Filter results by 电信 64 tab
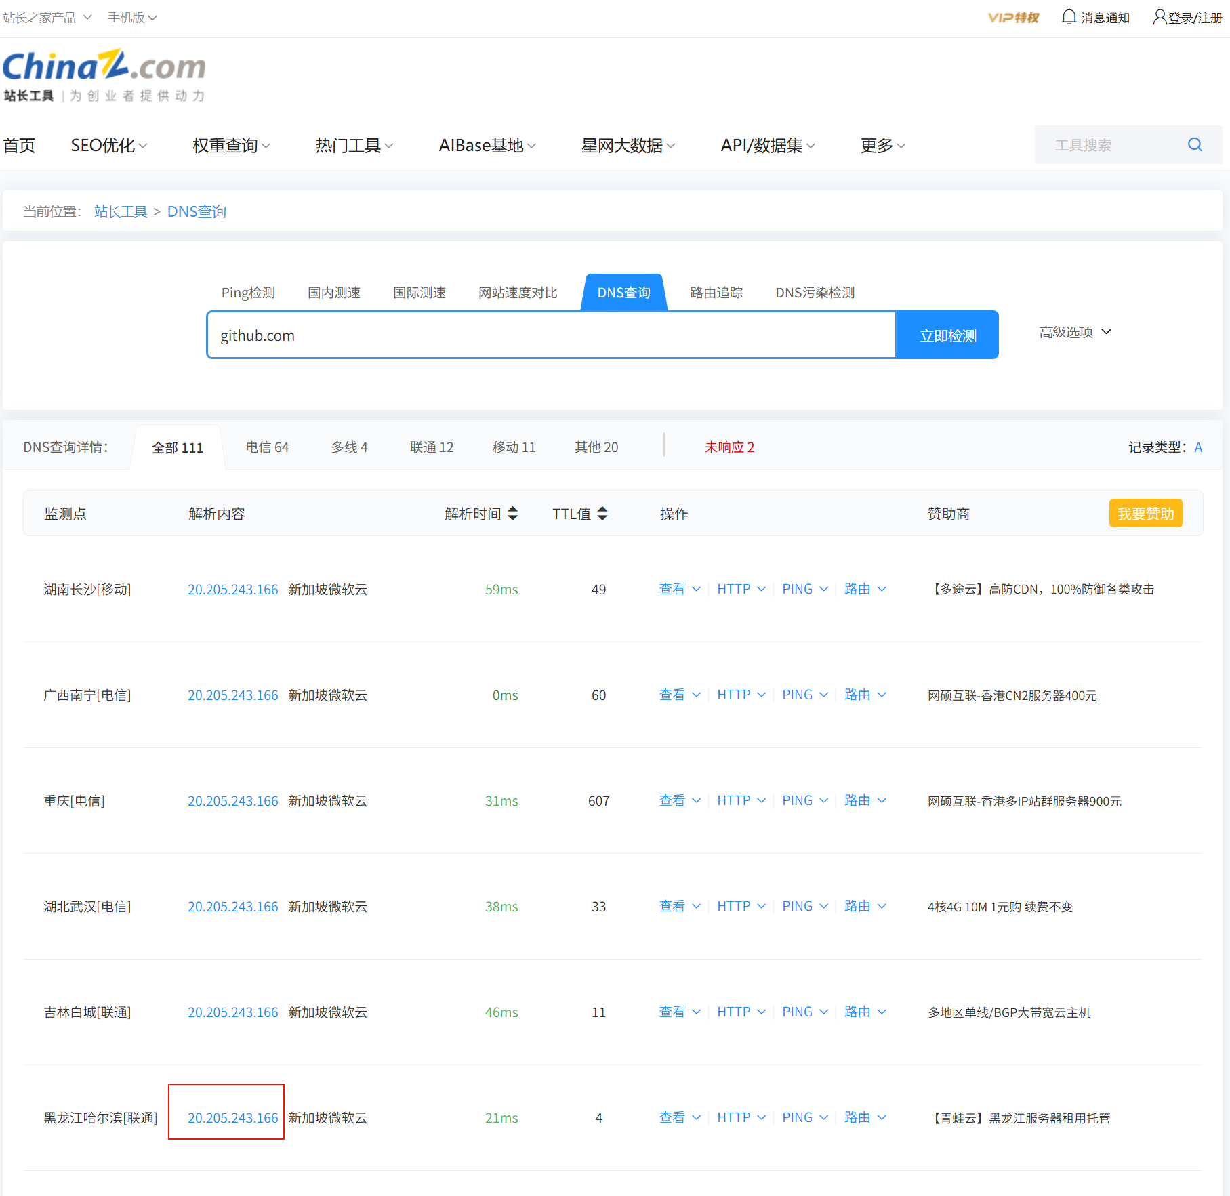The height and width of the screenshot is (1196, 1230). pyautogui.click(x=267, y=447)
